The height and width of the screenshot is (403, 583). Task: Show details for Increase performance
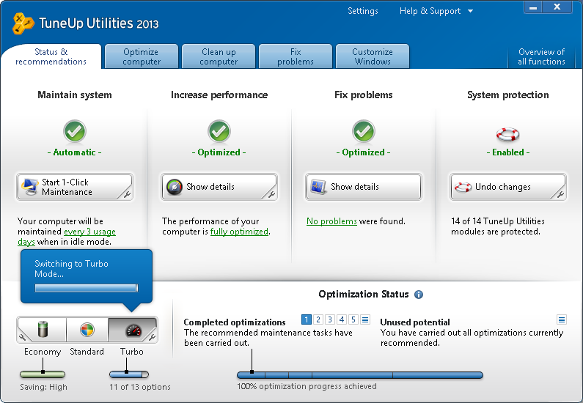(219, 187)
